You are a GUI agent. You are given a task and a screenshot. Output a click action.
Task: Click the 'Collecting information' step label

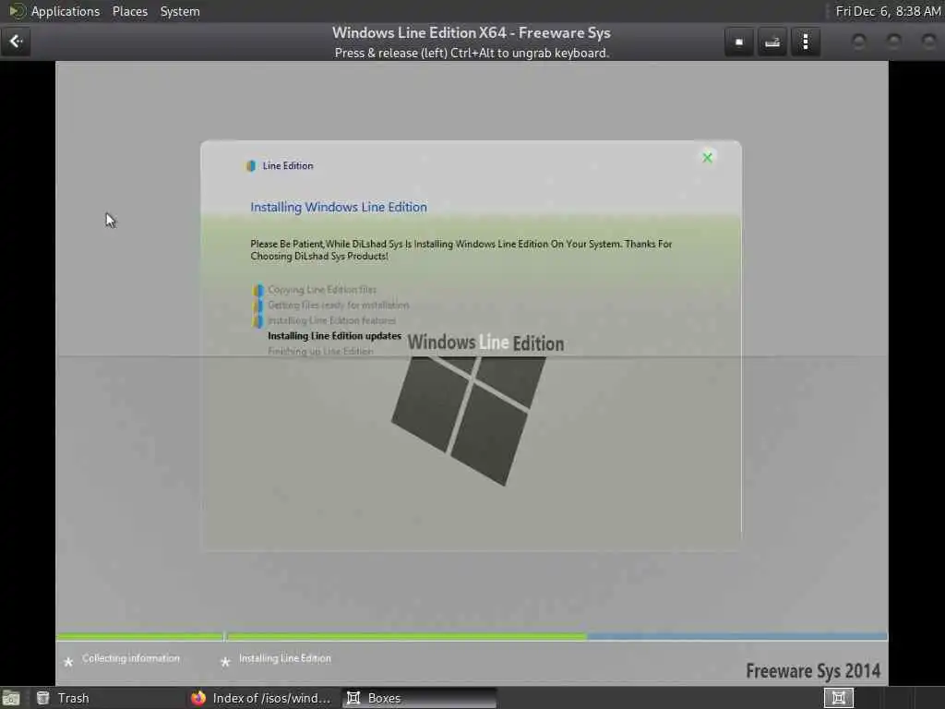pyautogui.click(x=131, y=658)
